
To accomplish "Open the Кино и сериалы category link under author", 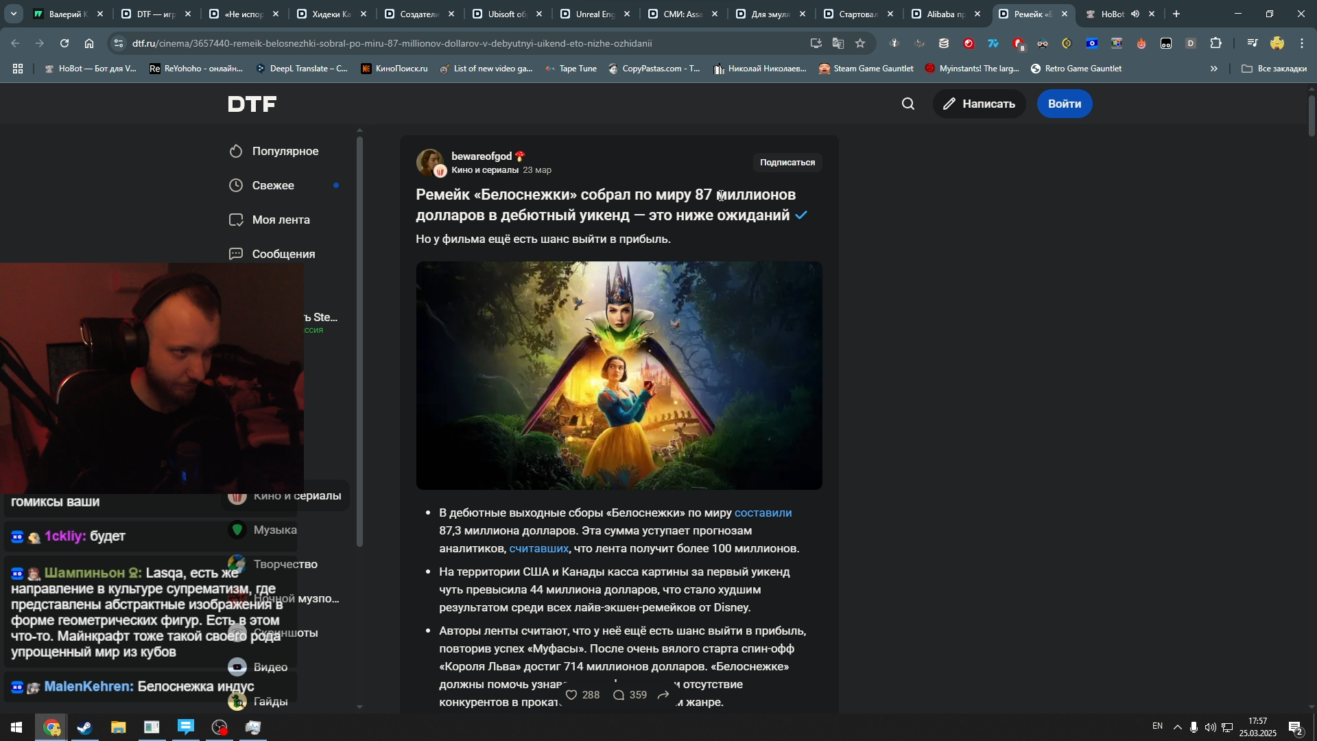I will tap(485, 170).
